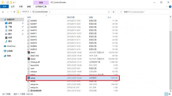Select 此电脑 in the navigation pane
Image resolution: width=172 pixels, height=96 pixels.
pyautogui.click(x=10, y=51)
